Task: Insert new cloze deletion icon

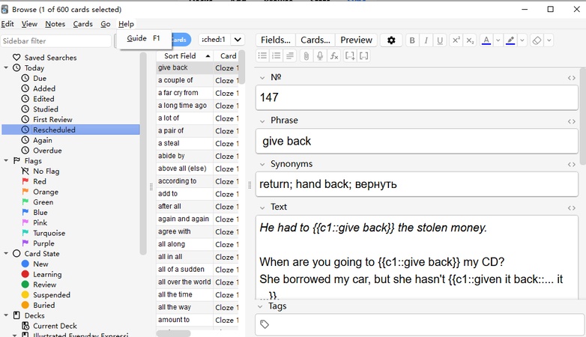Action: [350, 56]
